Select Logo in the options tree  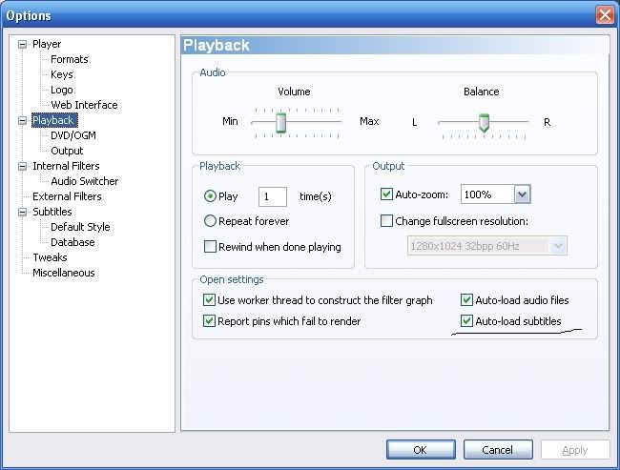tap(62, 90)
